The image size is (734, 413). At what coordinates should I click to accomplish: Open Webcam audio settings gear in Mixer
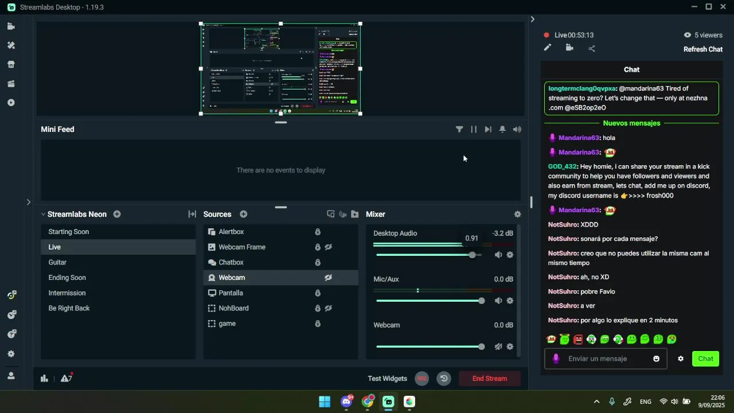tap(510, 346)
